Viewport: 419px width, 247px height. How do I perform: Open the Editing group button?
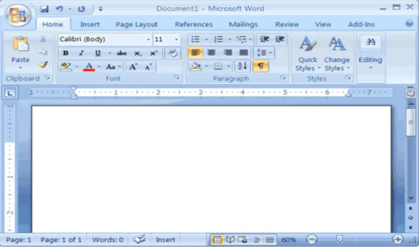tap(370, 52)
